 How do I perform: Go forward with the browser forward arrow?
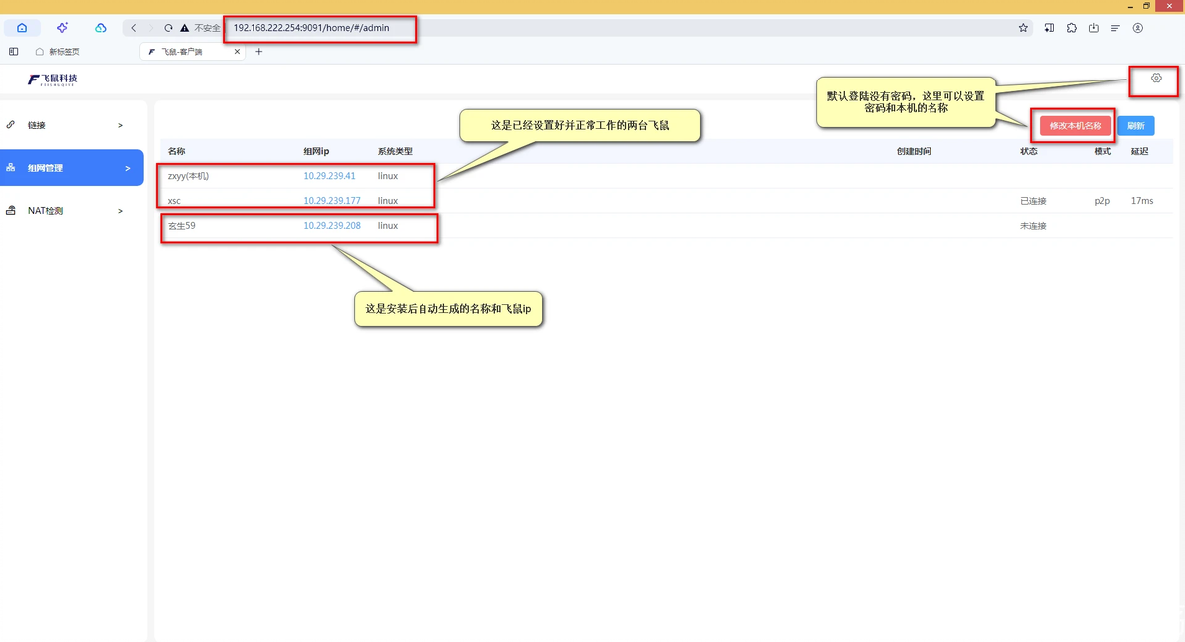[150, 28]
